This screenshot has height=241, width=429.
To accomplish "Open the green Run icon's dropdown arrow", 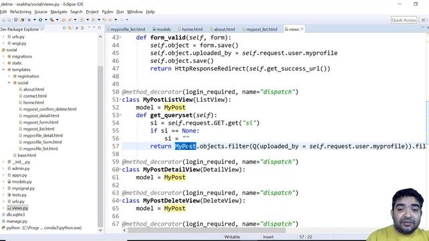I will (x=46, y=19).
